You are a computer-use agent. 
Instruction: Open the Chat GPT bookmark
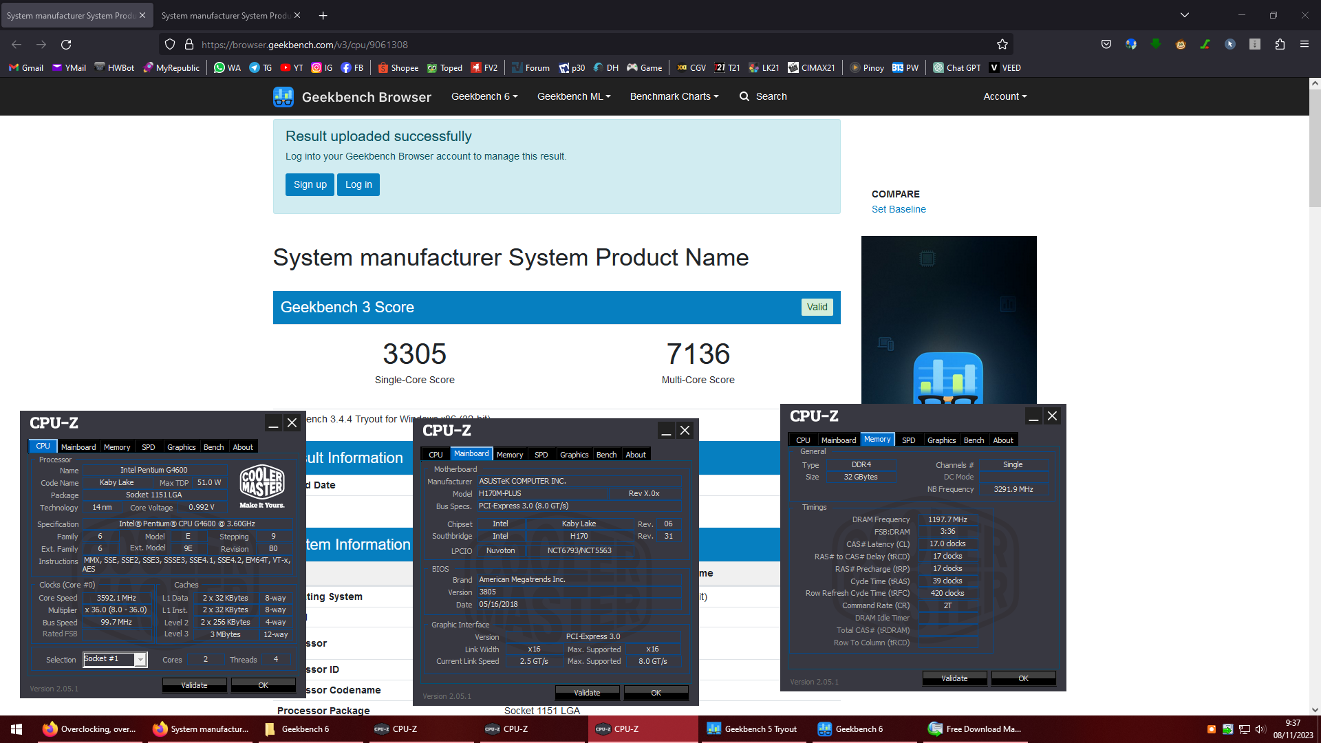[x=957, y=67]
